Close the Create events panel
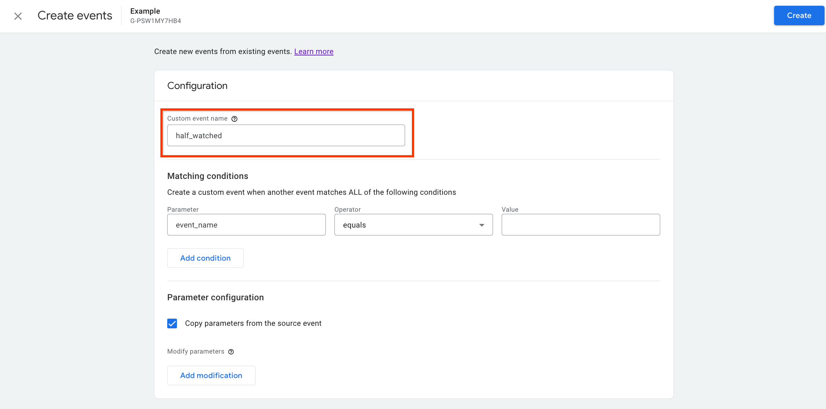 [18, 16]
